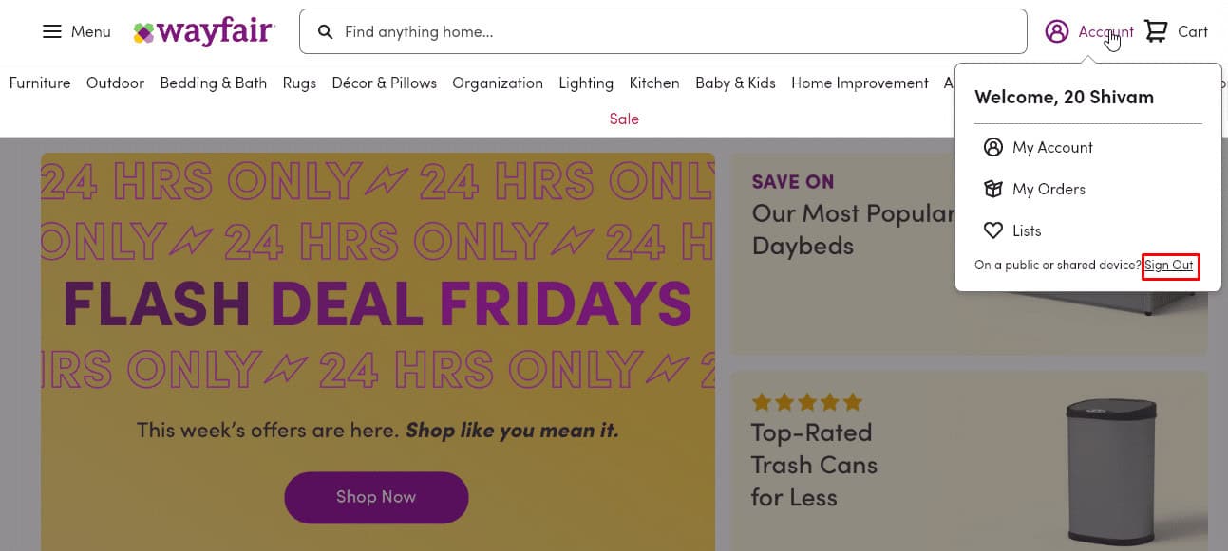
Task: Click the search magnifier icon
Action: 326,31
